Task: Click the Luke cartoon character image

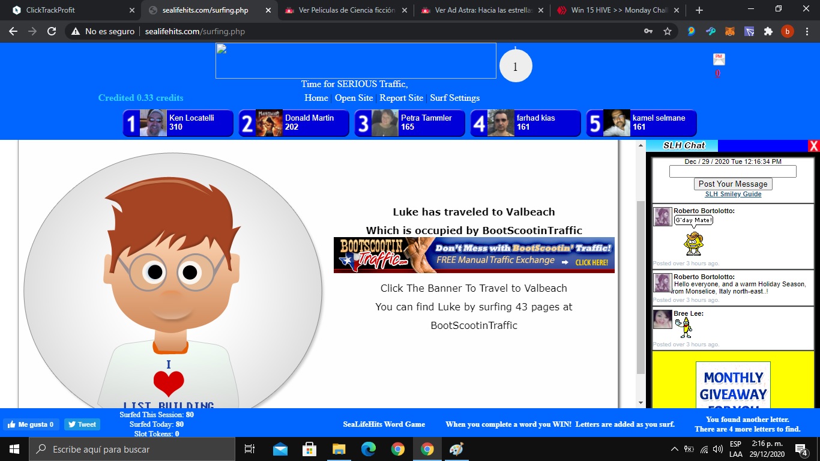Action: [173, 281]
